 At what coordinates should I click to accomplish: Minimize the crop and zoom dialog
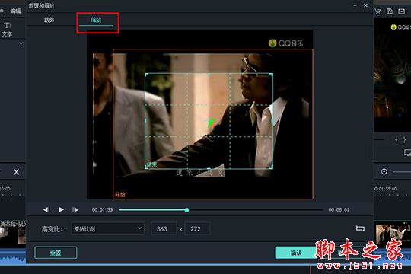click(355, 5)
